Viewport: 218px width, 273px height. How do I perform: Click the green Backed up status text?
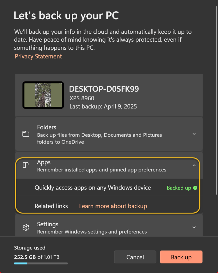179,188
